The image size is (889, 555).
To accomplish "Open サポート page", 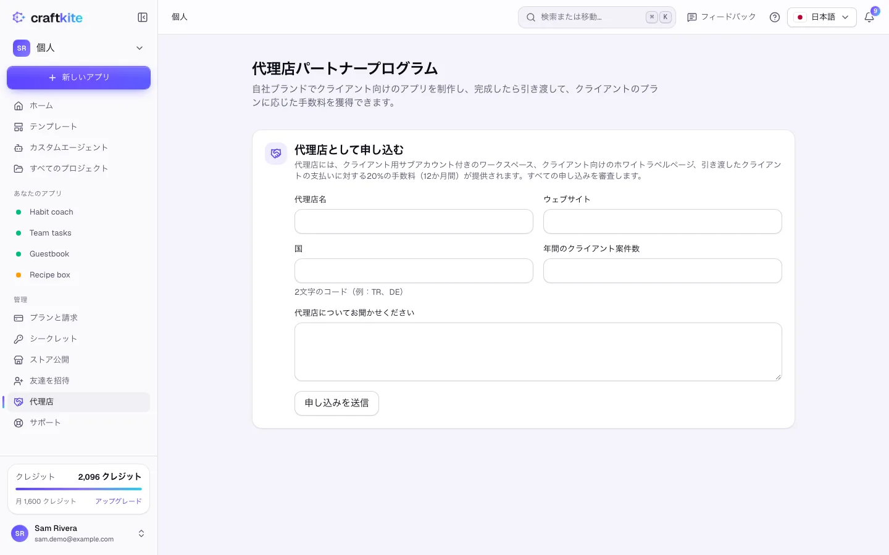I will (x=78, y=422).
